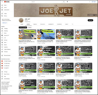
Task: Click Sign in at top right
Action: 94,2
